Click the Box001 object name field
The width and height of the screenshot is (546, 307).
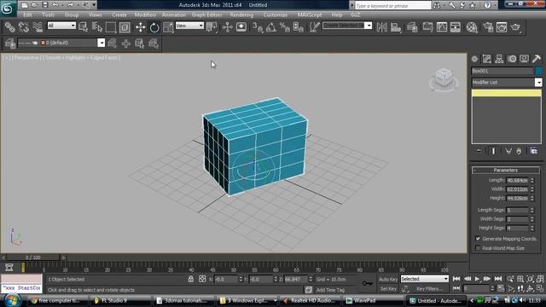[502, 71]
